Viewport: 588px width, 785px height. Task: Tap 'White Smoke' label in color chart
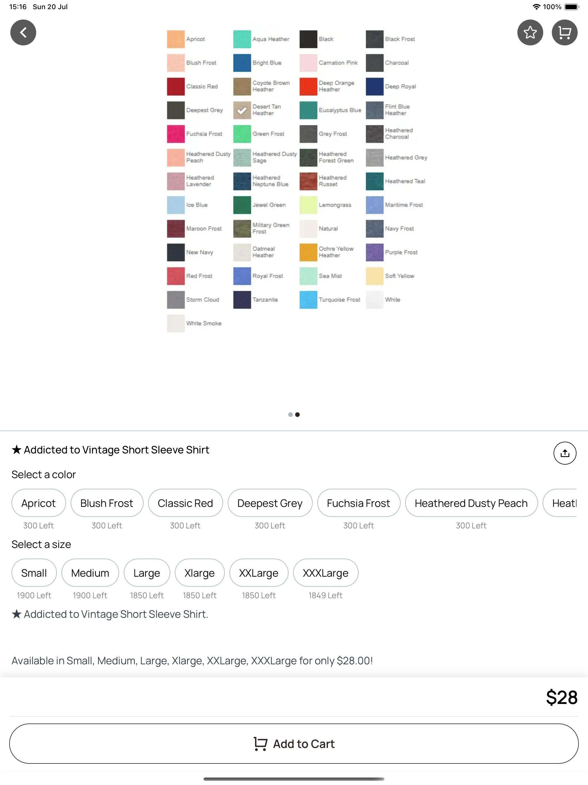(x=204, y=323)
